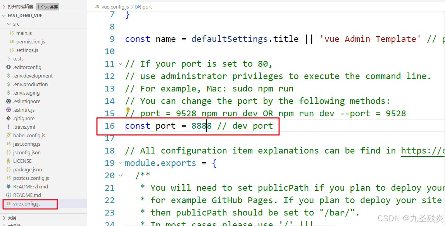Click the dollar icon beside .env.production
This screenshot has height=226, width=445.
tap(9, 84)
